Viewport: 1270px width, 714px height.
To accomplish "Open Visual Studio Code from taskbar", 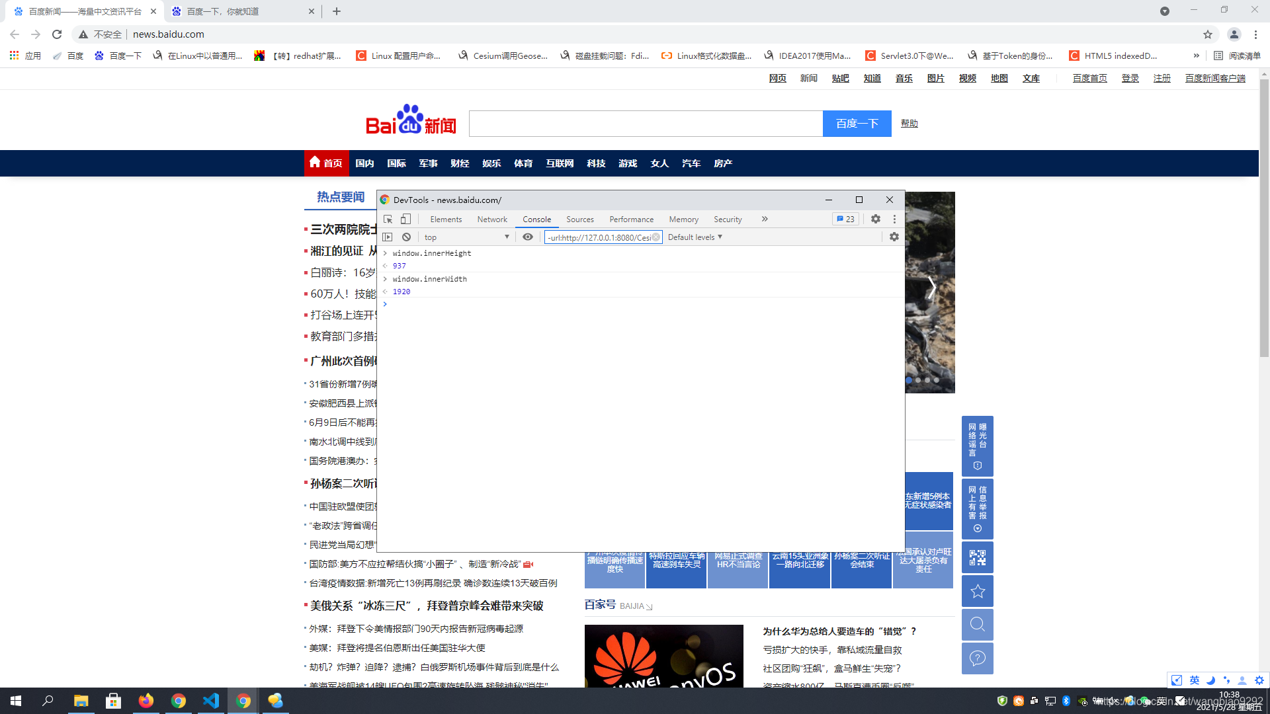I will (210, 701).
